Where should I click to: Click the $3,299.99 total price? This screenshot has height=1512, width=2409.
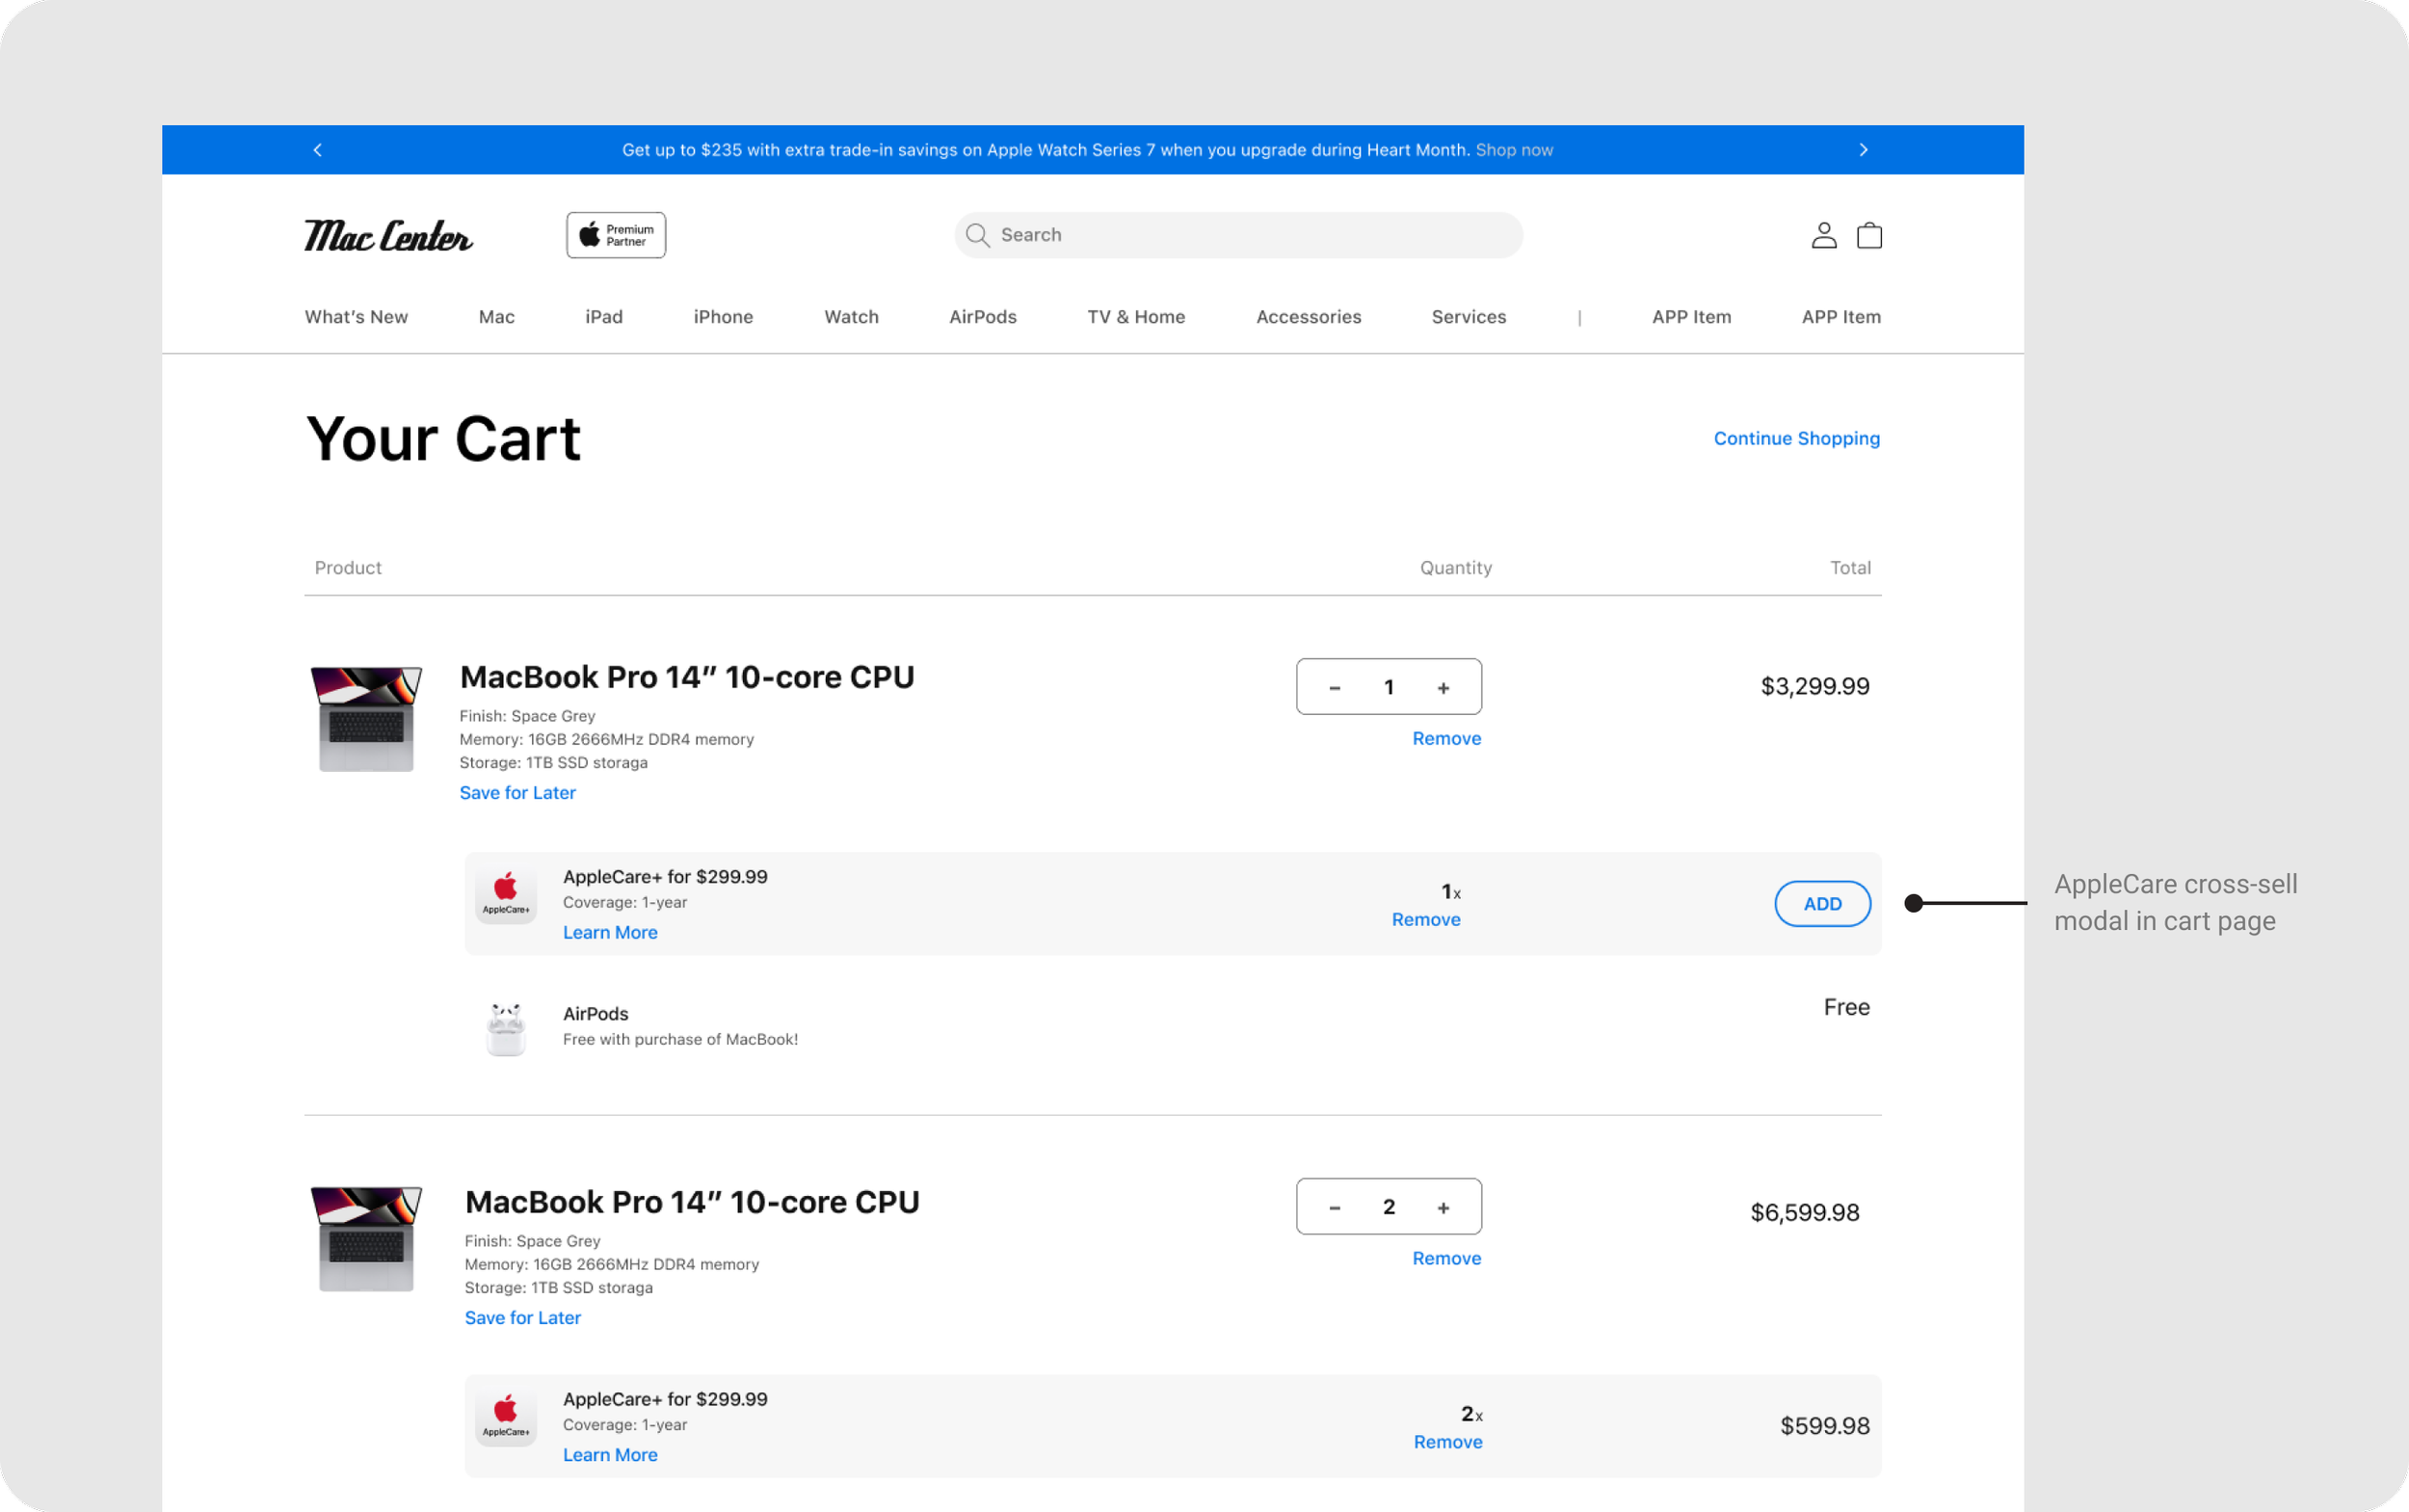(1815, 686)
